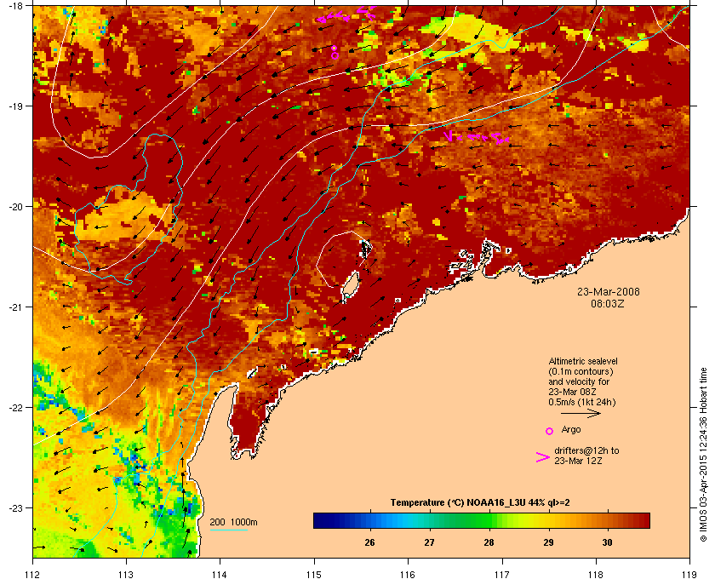
Task: Click the magenta drifter track near -19.3 latitude
Action: click(x=476, y=137)
